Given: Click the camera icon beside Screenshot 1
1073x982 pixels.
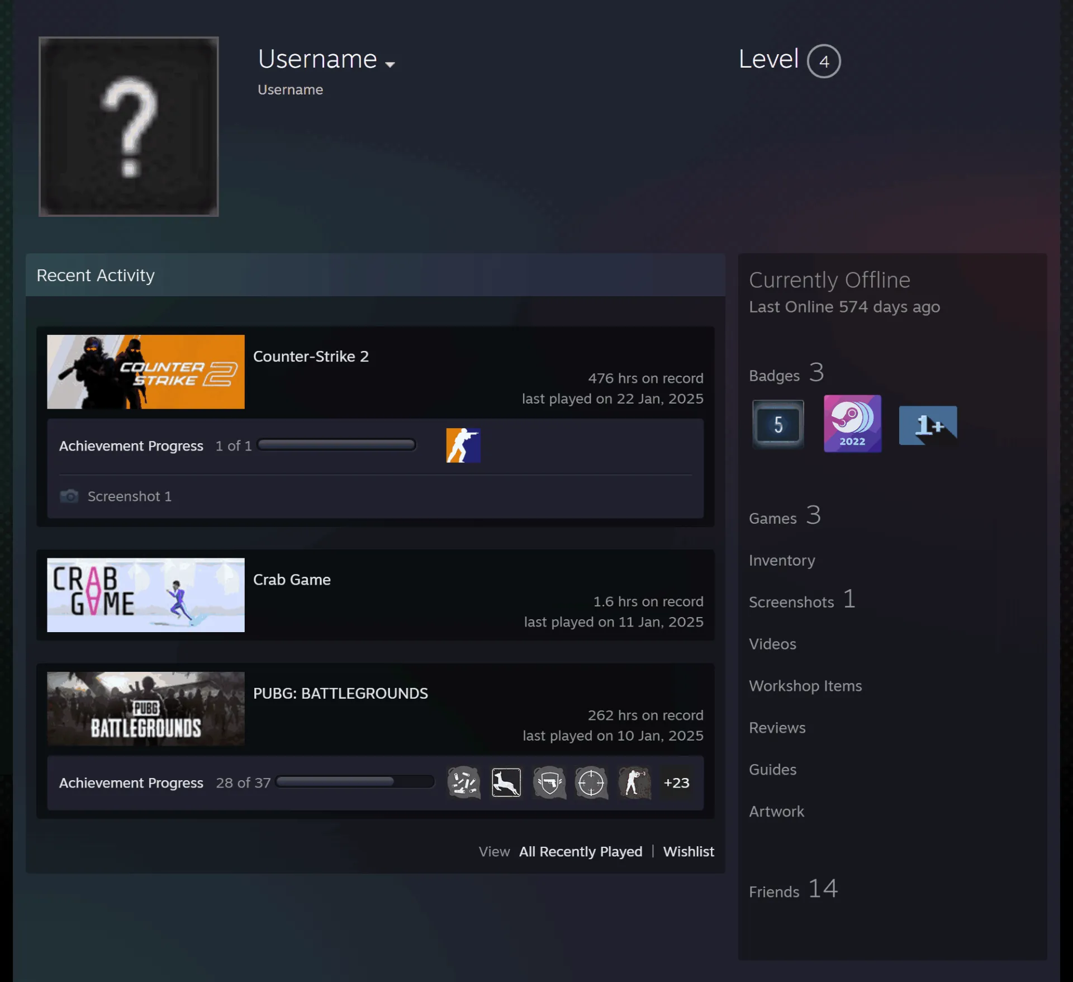Looking at the screenshot, I should (69, 496).
